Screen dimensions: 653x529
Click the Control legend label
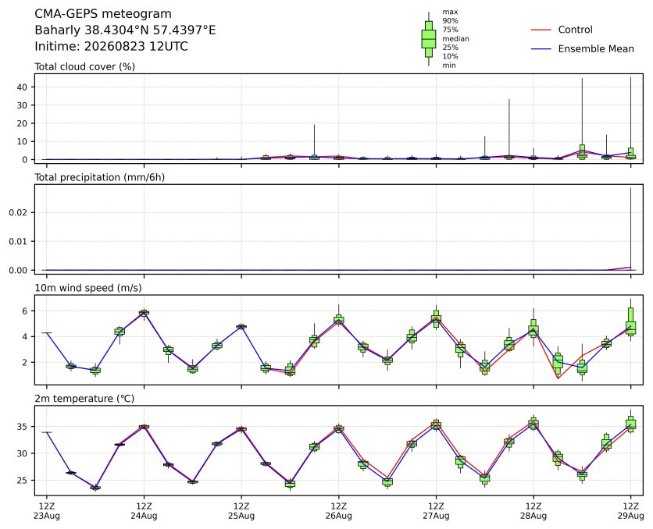[x=575, y=30]
